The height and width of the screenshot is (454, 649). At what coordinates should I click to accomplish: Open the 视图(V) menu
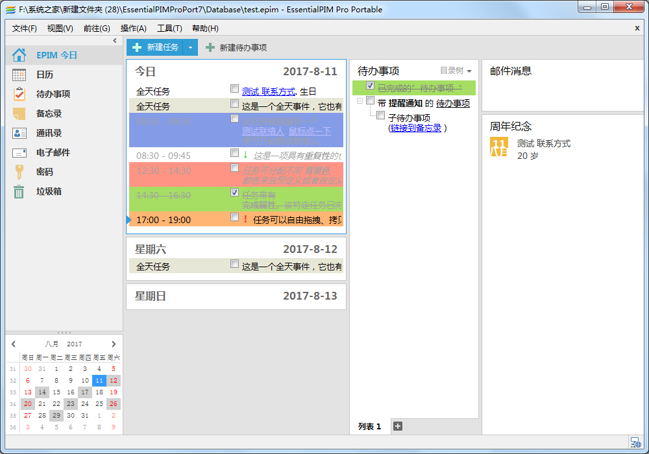(60, 28)
